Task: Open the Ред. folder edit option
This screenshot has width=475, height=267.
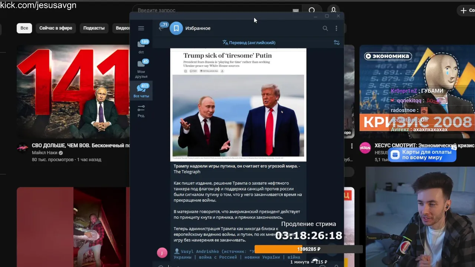Action: point(141,111)
